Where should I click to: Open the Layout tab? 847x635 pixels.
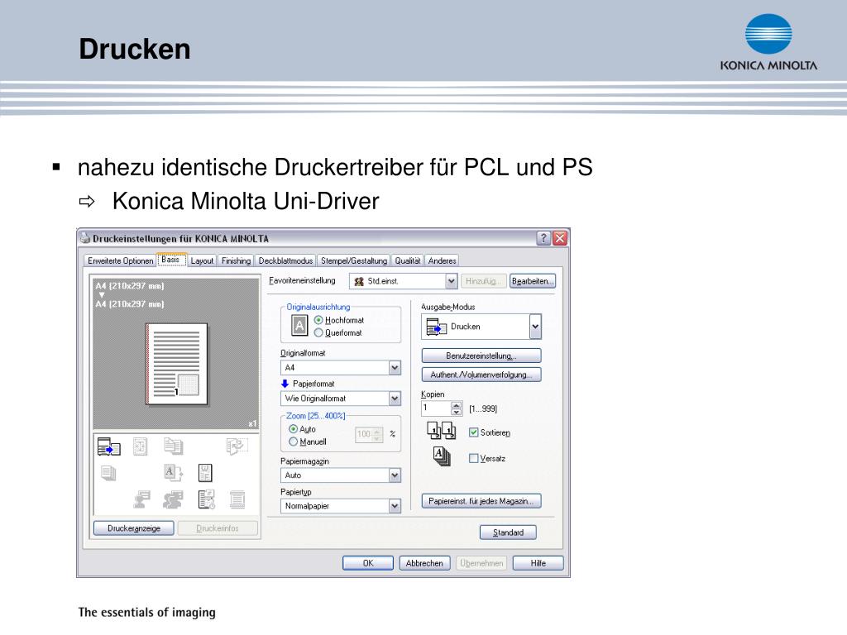(202, 260)
